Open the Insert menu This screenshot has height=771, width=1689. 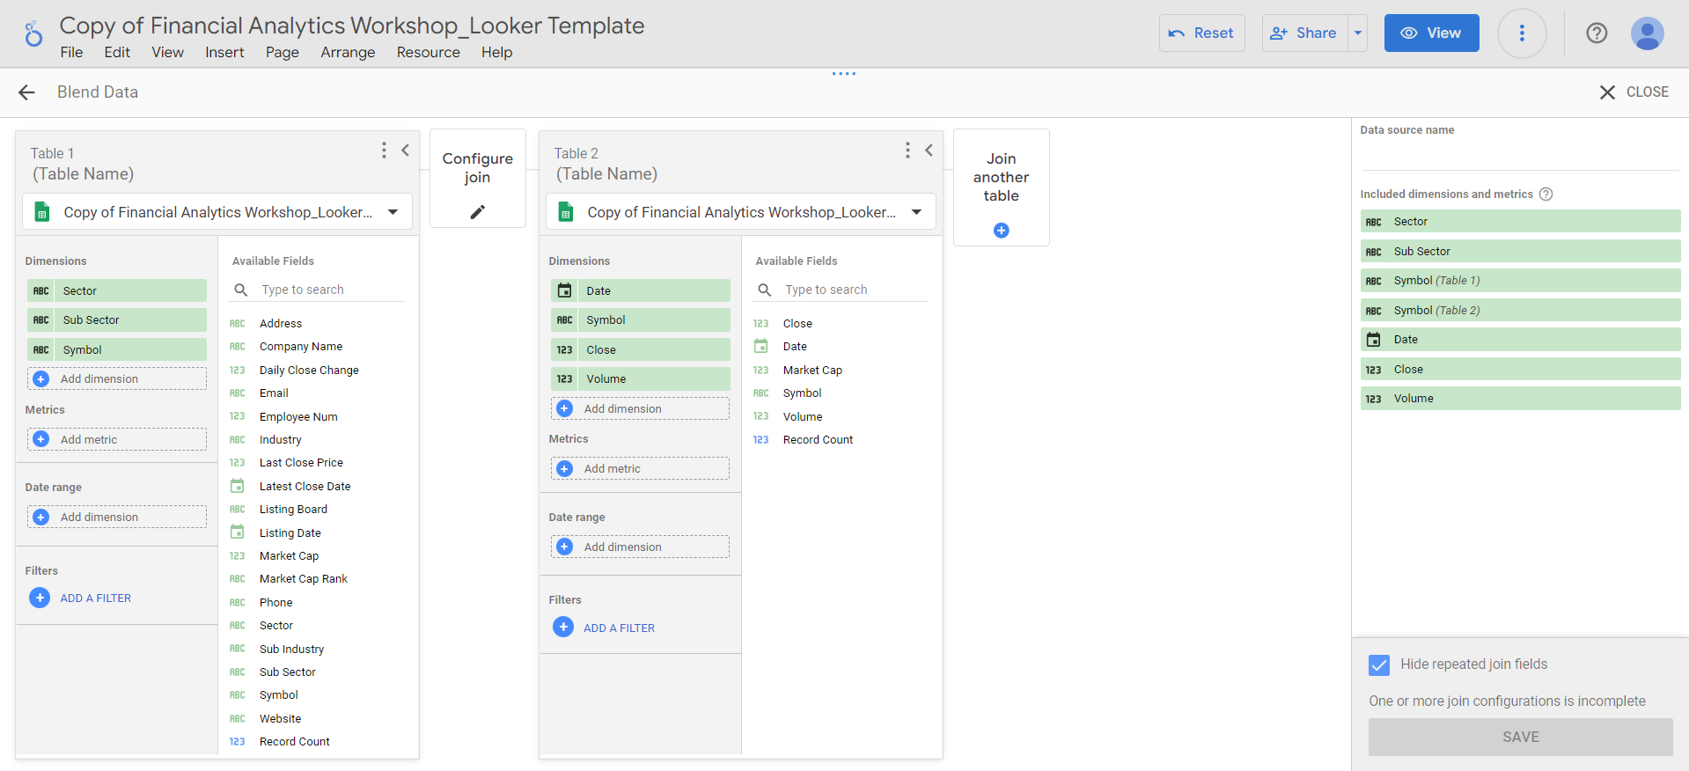[x=224, y=53]
